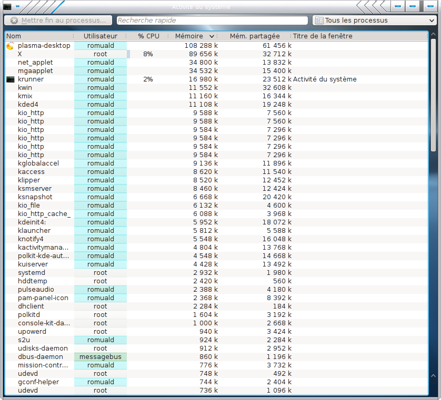Select the dbus-daemon process
Viewport: 441px width, 400px height.
pyautogui.click(x=40, y=357)
